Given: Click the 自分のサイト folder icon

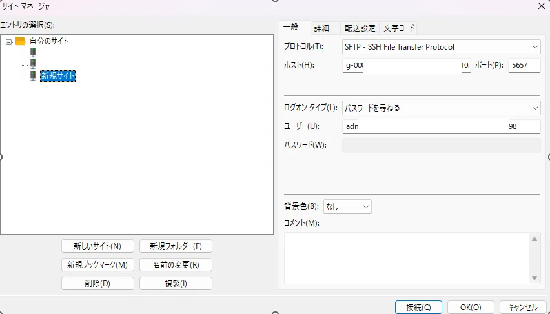Looking at the screenshot, I should click(x=20, y=41).
